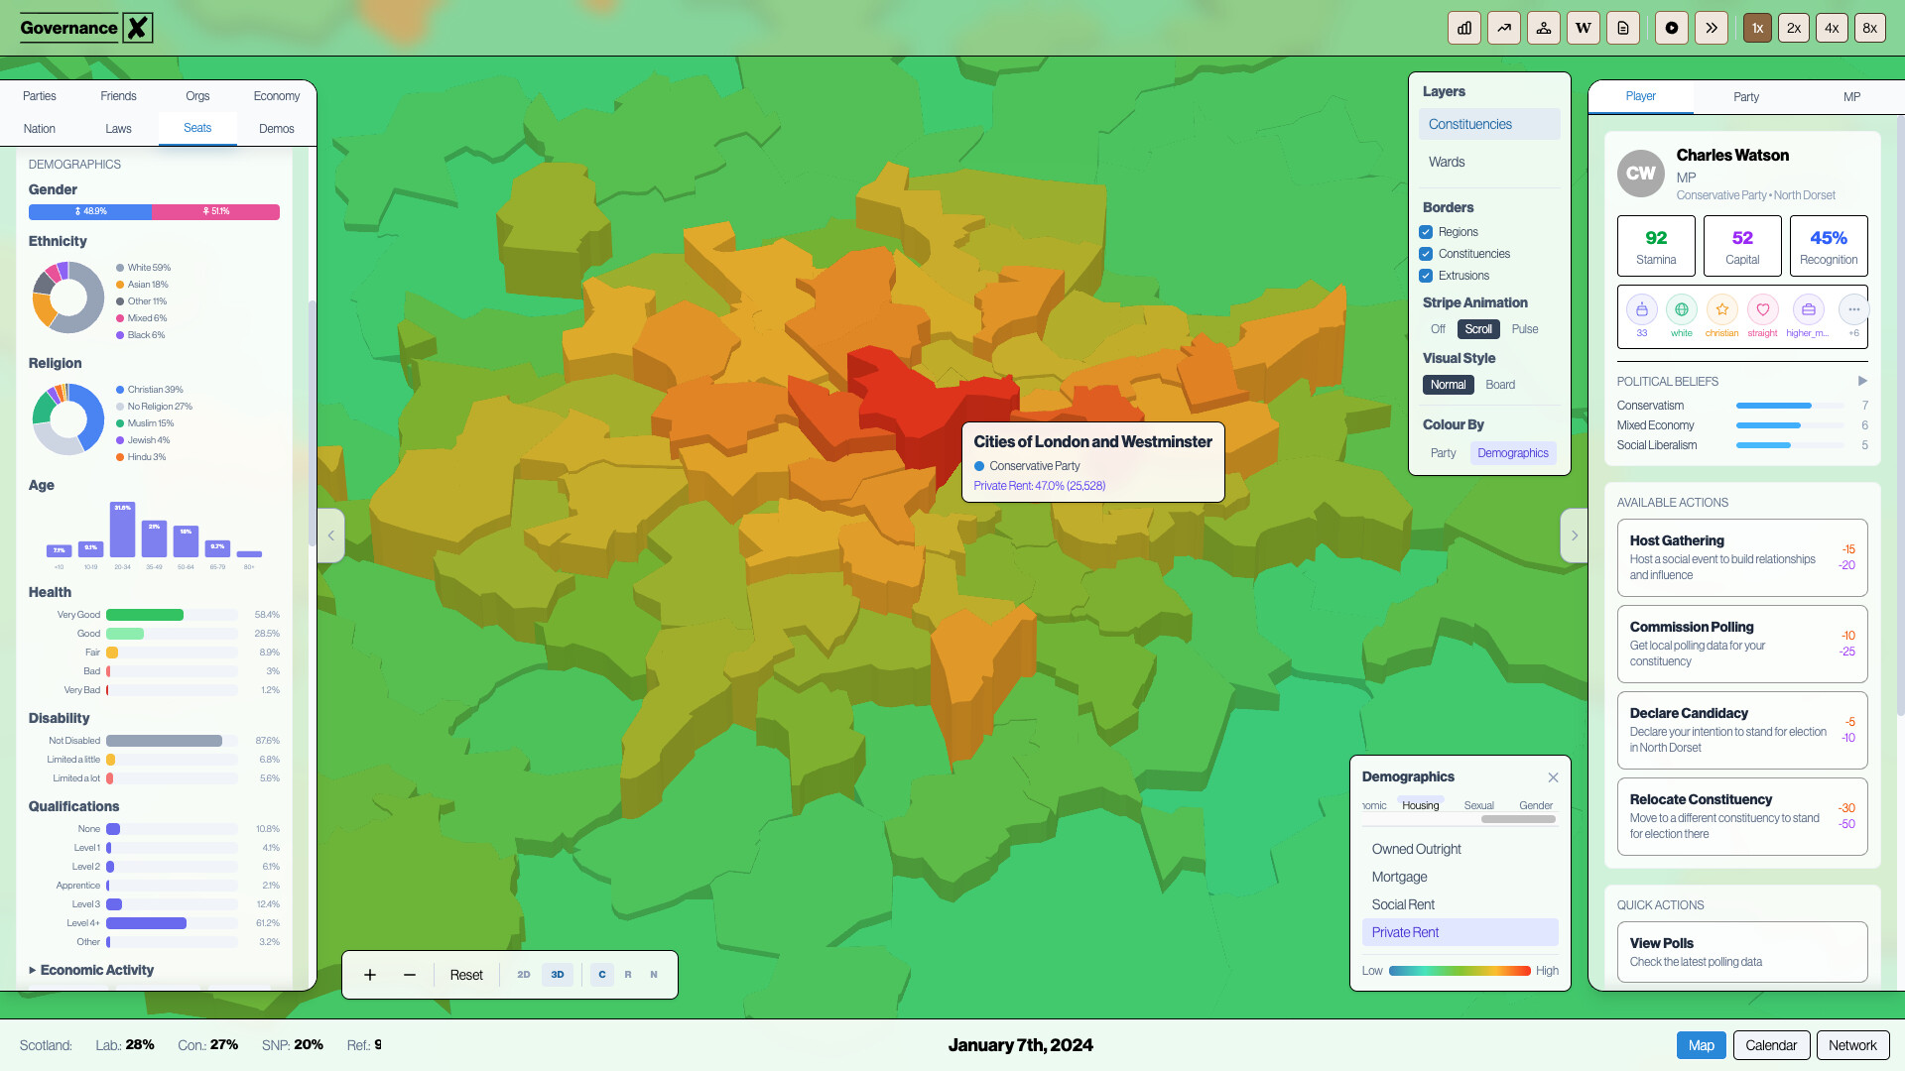Switch to the Party tab
The width and height of the screenshot is (1905, 1071).
(1745, 97)
